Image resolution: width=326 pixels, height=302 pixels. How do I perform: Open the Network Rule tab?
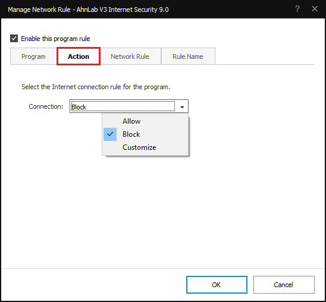(x=130, y=56)
